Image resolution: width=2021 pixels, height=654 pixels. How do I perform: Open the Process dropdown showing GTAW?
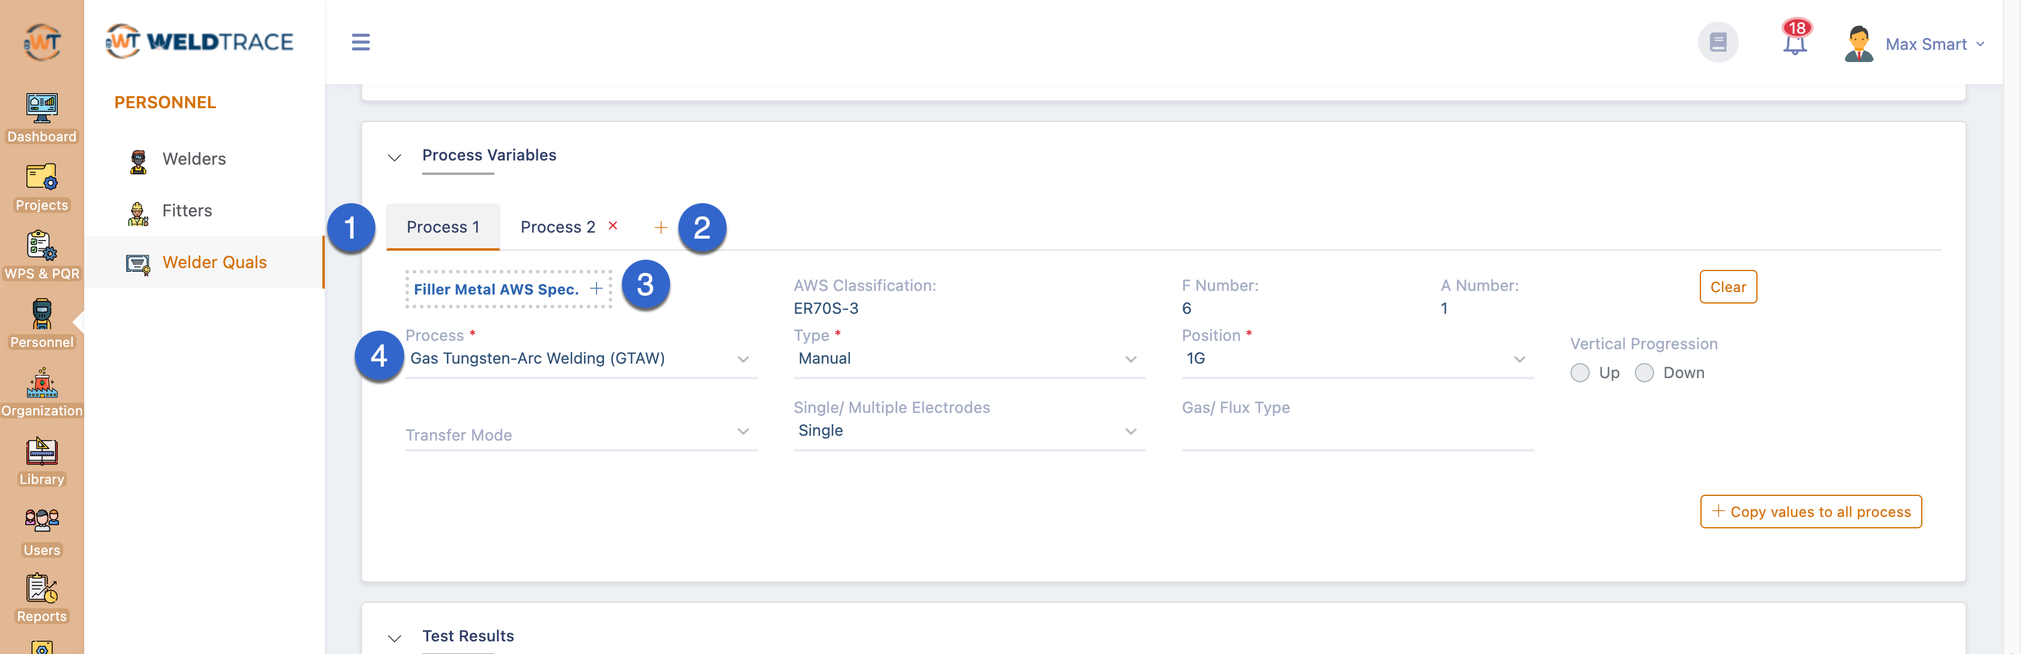[x=580, y=359]
